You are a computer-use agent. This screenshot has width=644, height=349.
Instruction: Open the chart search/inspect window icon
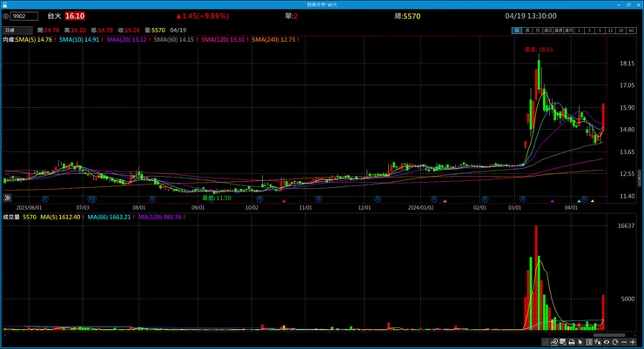[563, 342]
